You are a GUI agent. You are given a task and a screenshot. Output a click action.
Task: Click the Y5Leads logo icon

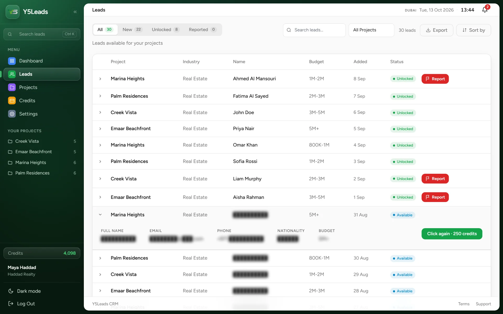click(13, 12)
